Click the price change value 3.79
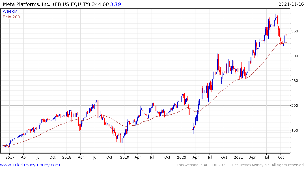This screenshot has width=304, height=169. click(116, 4)
